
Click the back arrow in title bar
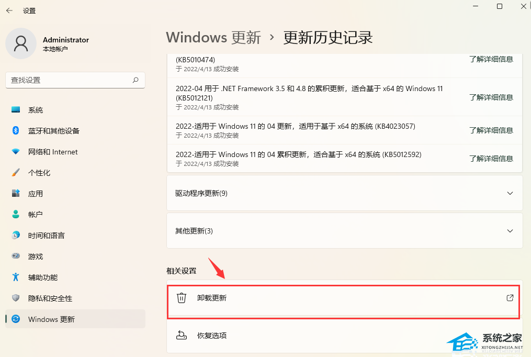point(9,10)
